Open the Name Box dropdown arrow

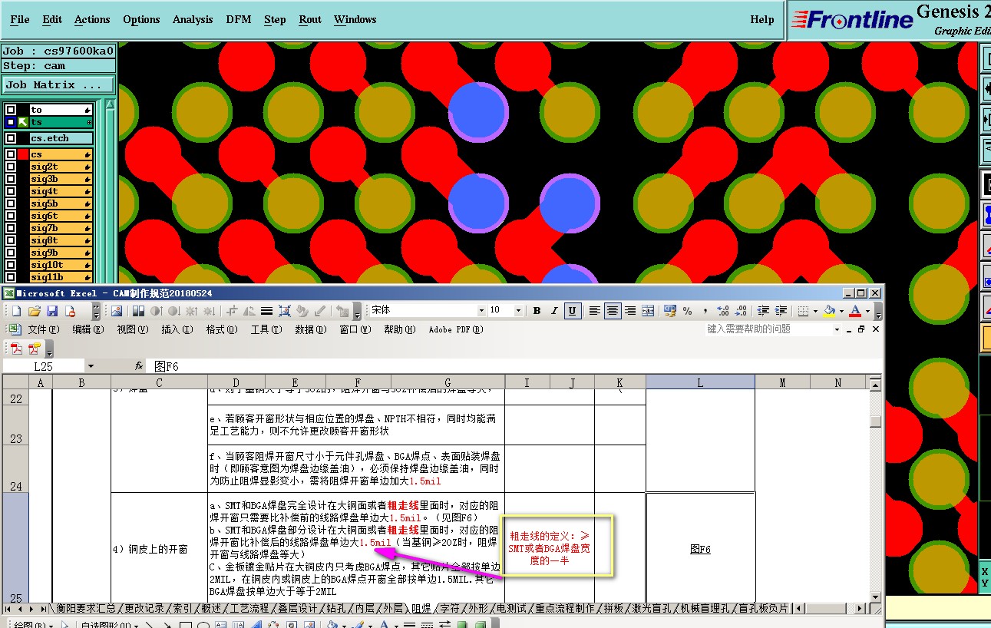91,367
